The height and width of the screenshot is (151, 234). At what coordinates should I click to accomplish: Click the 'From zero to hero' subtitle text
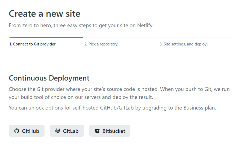pos(81,26)
